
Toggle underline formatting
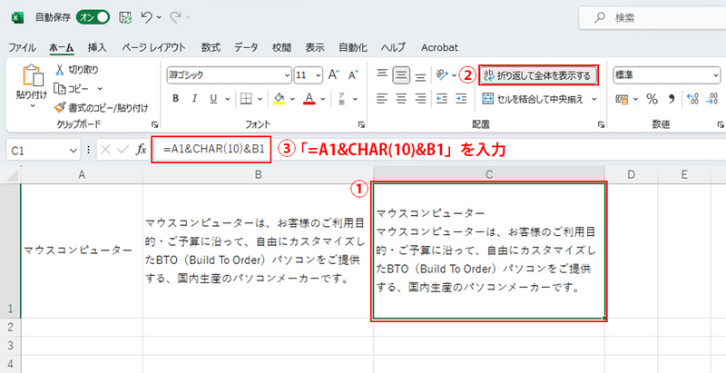[x=213, y=99]
